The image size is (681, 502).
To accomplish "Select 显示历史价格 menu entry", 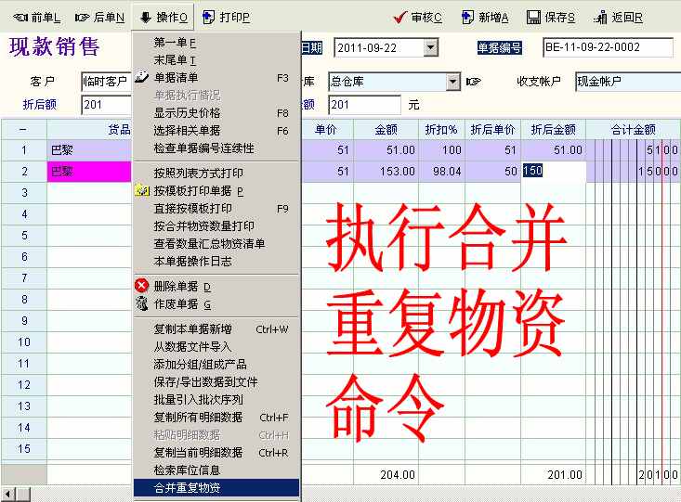I will [x=187, y=113].
